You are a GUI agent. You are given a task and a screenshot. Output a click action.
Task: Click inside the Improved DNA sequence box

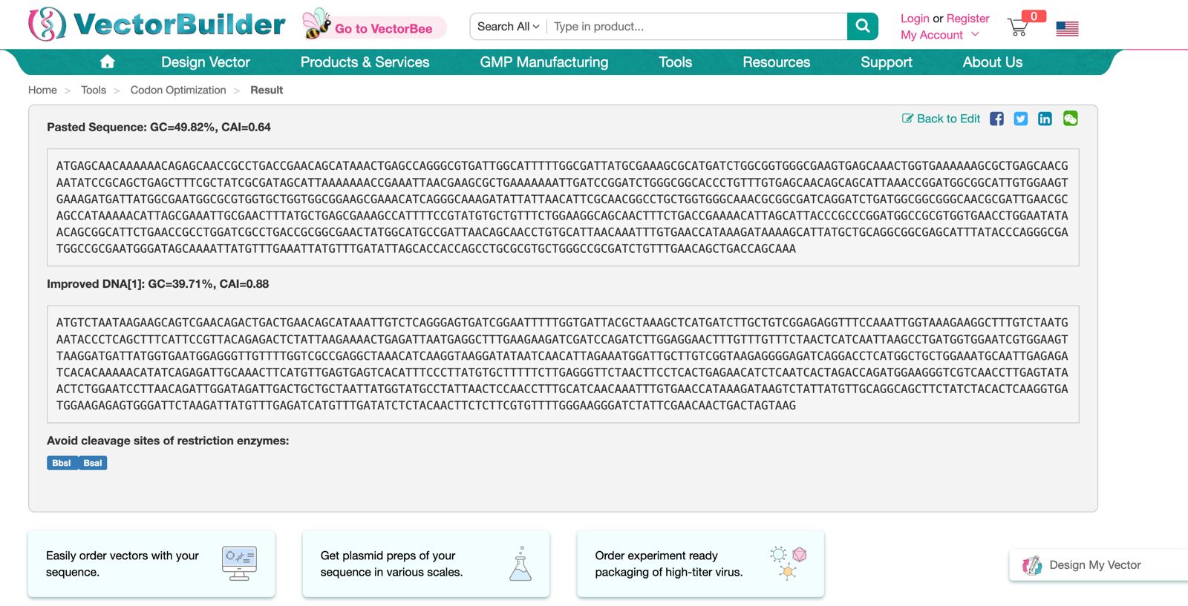point(563,364)
